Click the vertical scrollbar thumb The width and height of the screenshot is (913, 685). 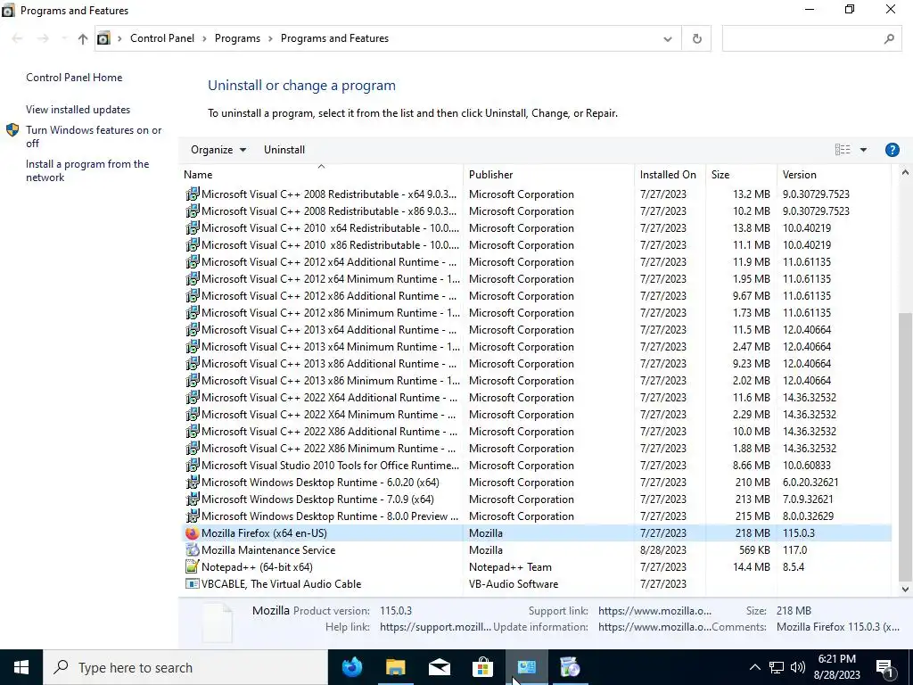click(x=905, y=447)
